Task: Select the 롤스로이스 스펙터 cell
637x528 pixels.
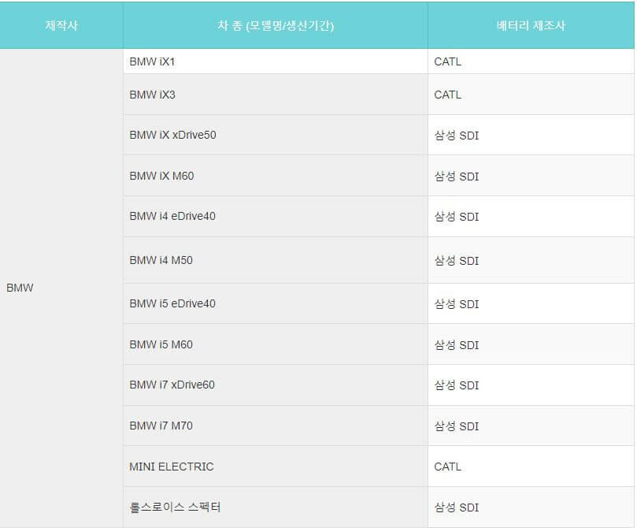Action: pyautogui.click(x=276, y=508)
